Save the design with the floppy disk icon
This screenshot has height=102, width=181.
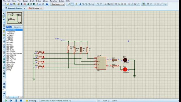click(11, 4)
